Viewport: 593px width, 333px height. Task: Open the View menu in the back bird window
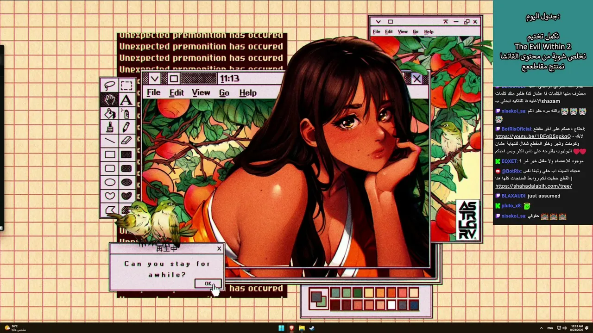click(403, 32)
